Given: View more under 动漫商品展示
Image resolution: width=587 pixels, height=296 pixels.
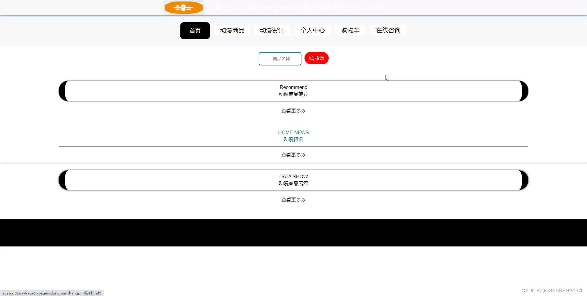Looking at the screenshot, I should 293,200.
